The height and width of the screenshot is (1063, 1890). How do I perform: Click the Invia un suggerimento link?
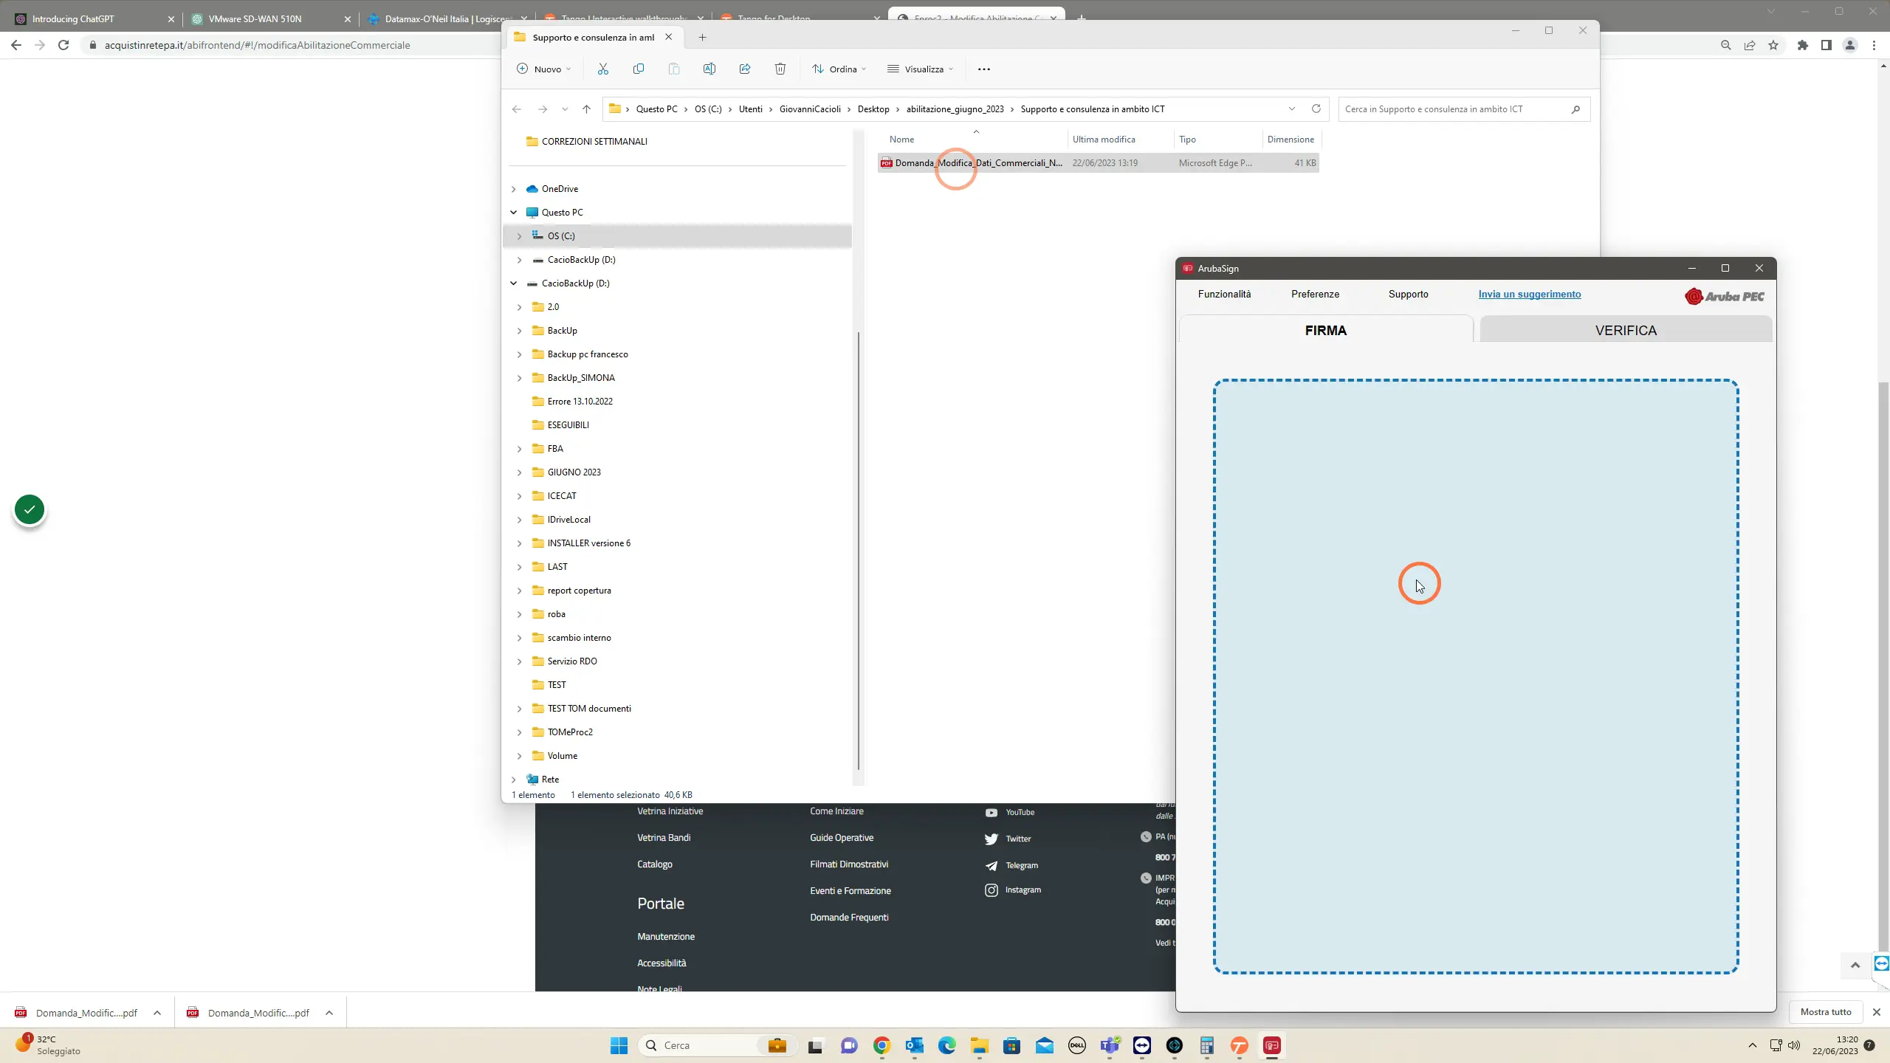[1530, 294]
